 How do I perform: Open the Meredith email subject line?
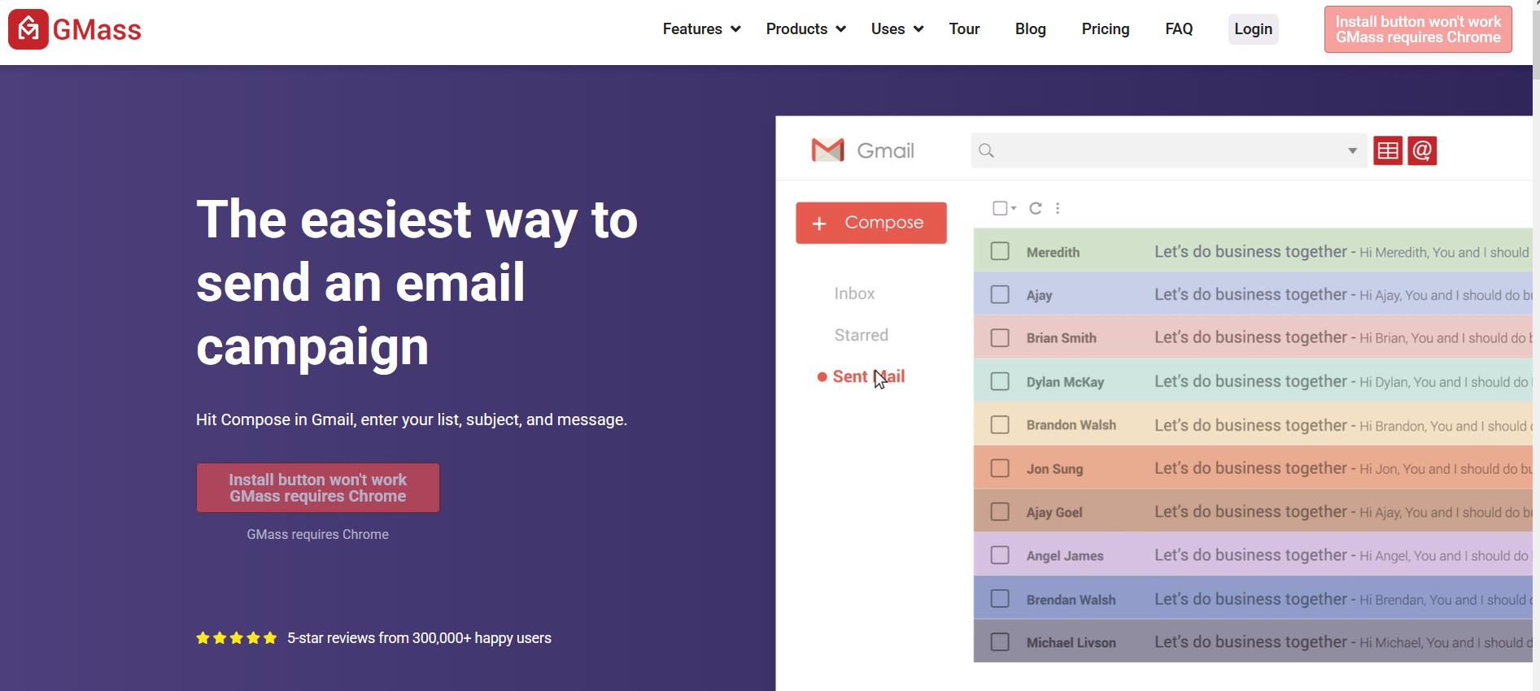(x=1250, y=251)
